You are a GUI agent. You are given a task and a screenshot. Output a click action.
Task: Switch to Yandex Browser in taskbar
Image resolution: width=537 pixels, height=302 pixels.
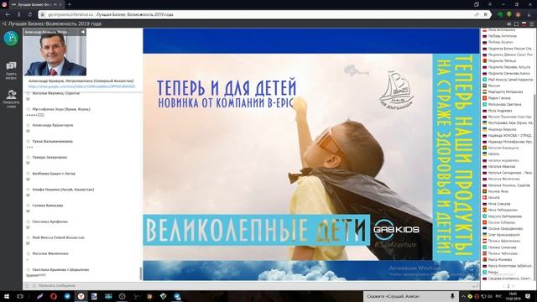point(81,296)
